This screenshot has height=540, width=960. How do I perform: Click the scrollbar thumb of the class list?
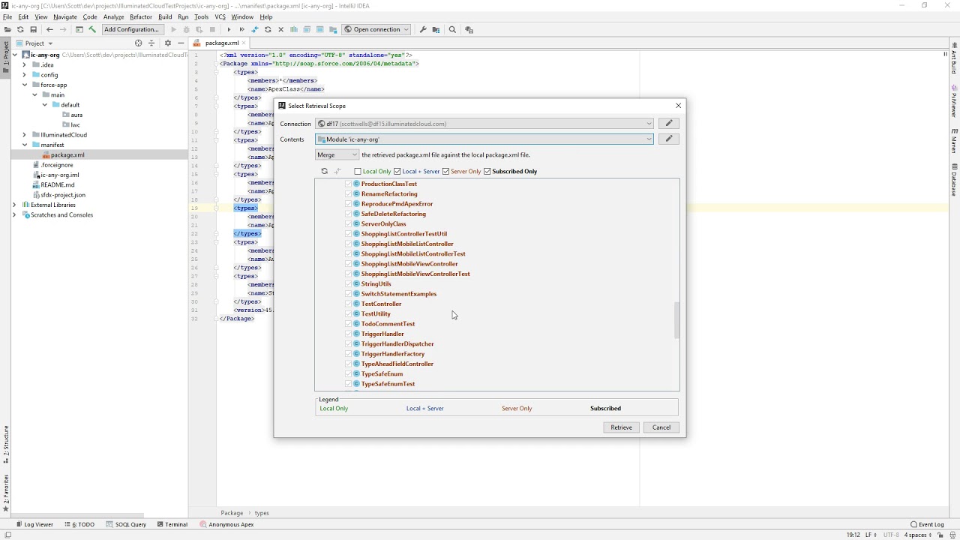tap(676, 320)
